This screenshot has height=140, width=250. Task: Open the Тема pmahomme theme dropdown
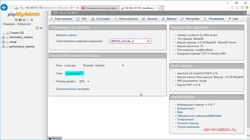click(x=75, y=73)
